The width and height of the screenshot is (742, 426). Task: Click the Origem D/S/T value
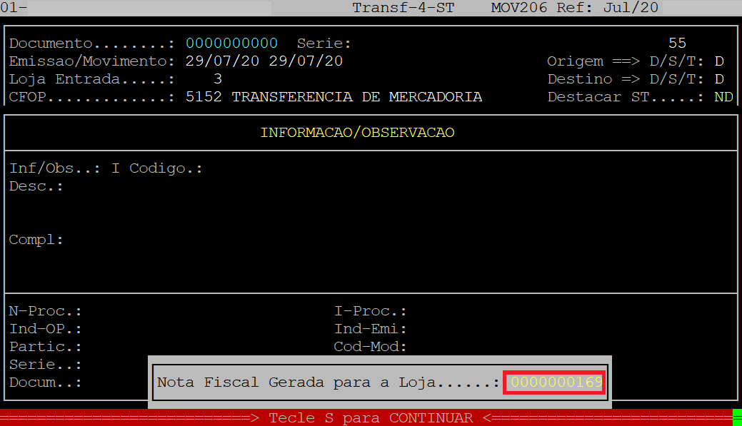click(x=719, y=61)
